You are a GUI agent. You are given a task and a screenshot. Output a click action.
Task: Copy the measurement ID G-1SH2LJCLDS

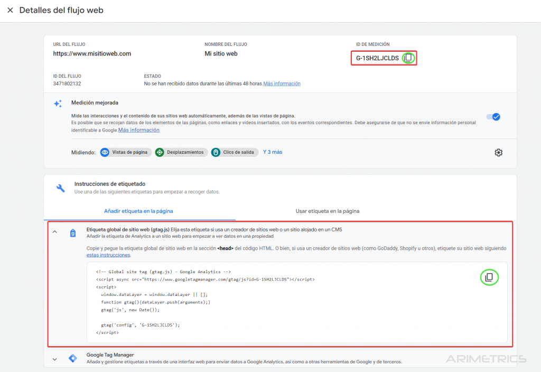(x=407, y=58)
